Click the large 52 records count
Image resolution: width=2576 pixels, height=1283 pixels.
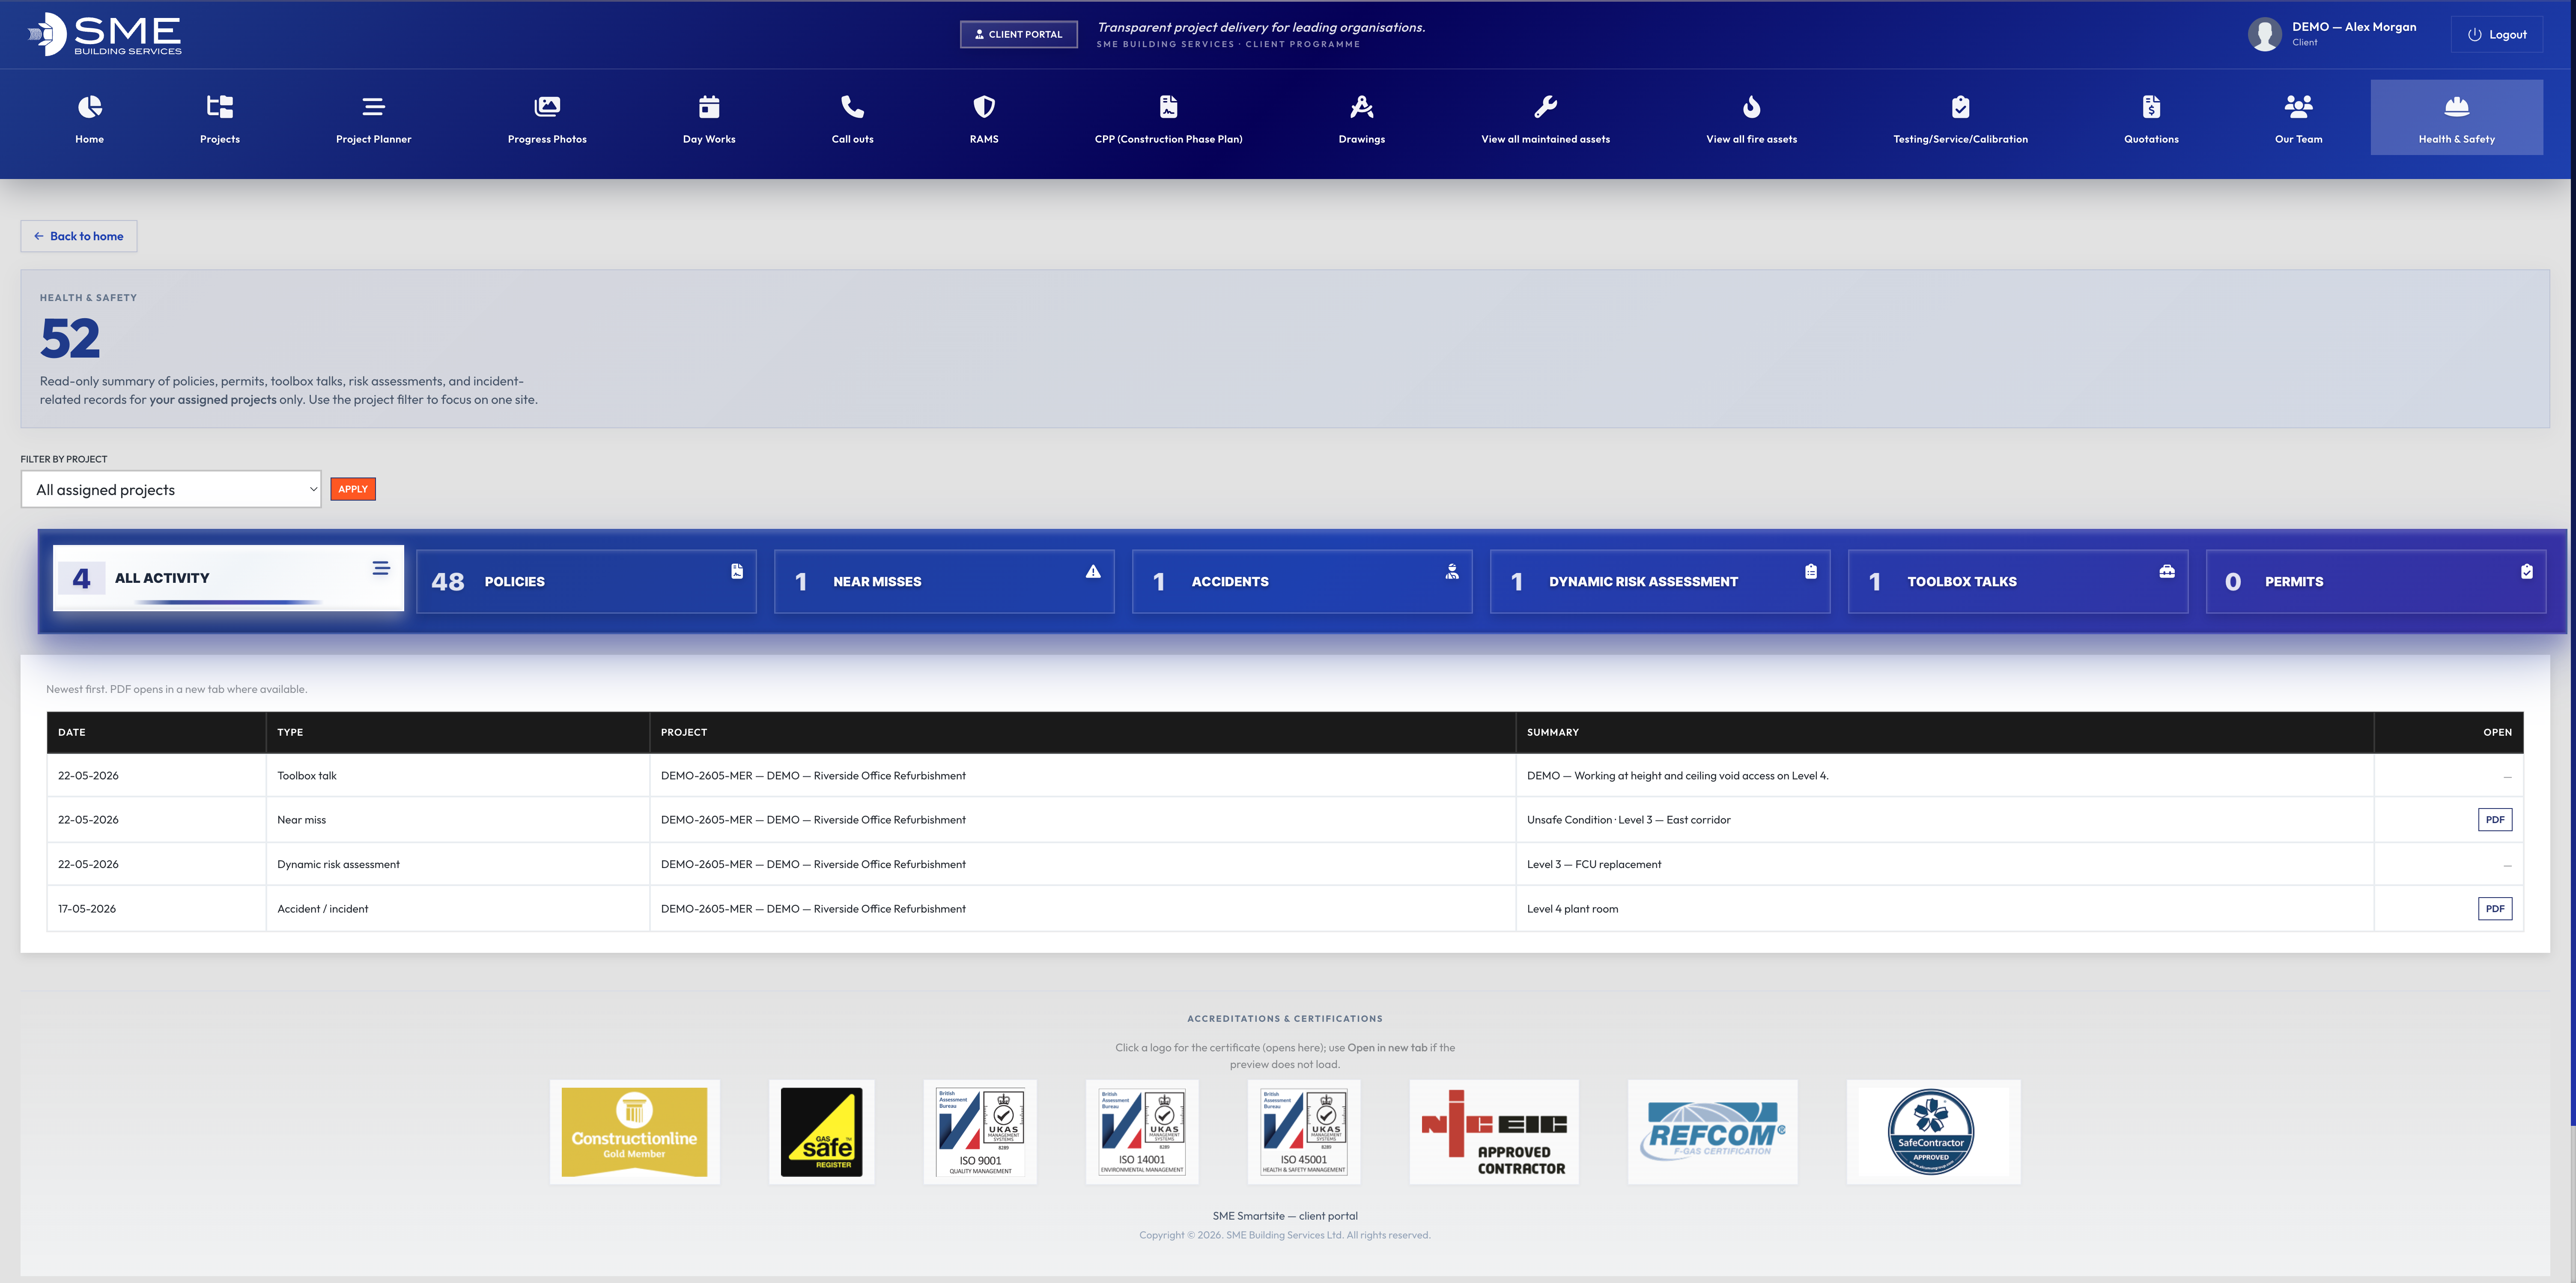click(70, 338)
